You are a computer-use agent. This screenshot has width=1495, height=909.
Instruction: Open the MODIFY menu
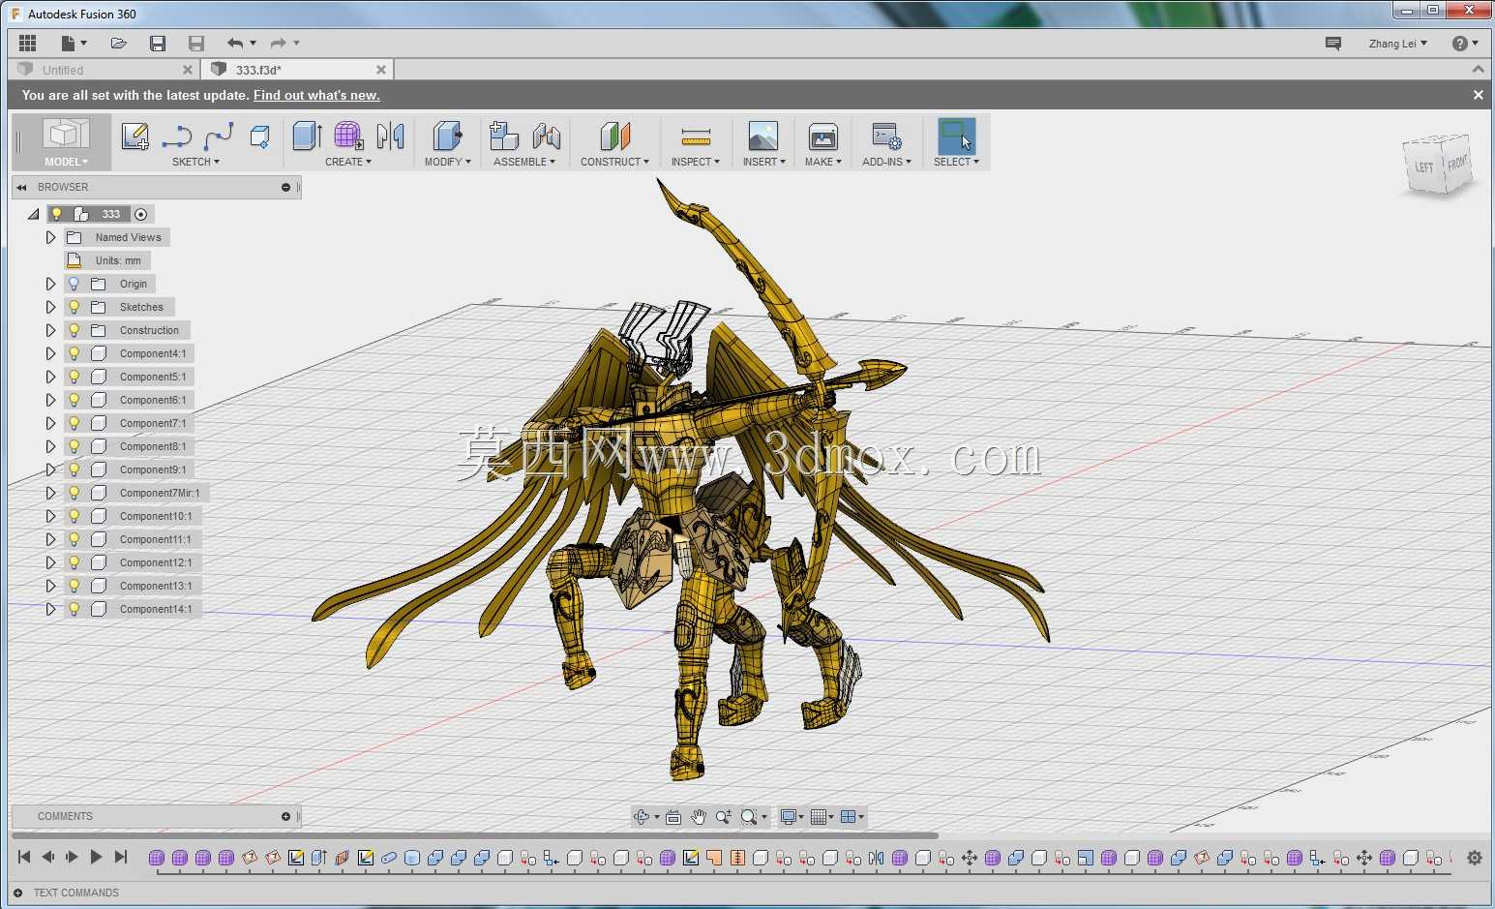448,162
